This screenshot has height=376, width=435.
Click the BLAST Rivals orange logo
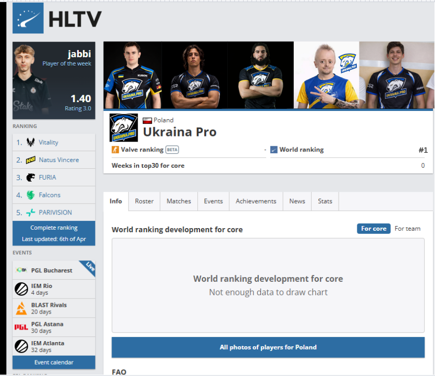tap(21, 308)
